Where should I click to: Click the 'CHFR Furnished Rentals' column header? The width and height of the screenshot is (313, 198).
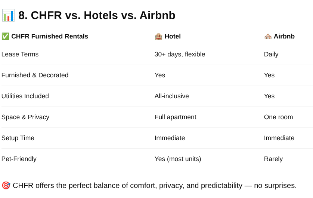coord(50,36)
